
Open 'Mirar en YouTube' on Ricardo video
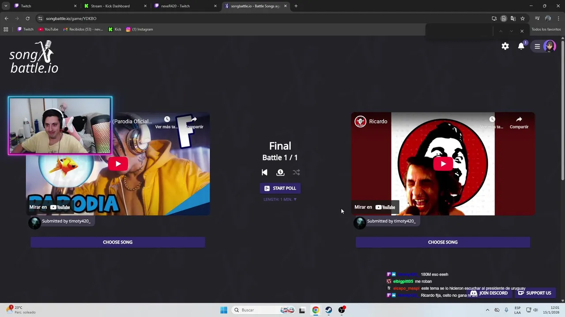point(375,207)
